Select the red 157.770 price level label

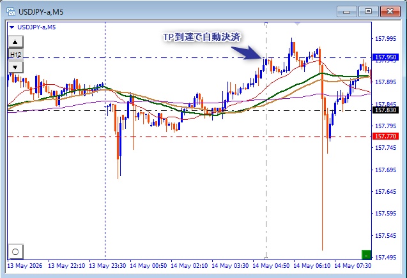[x=386, y=136]
